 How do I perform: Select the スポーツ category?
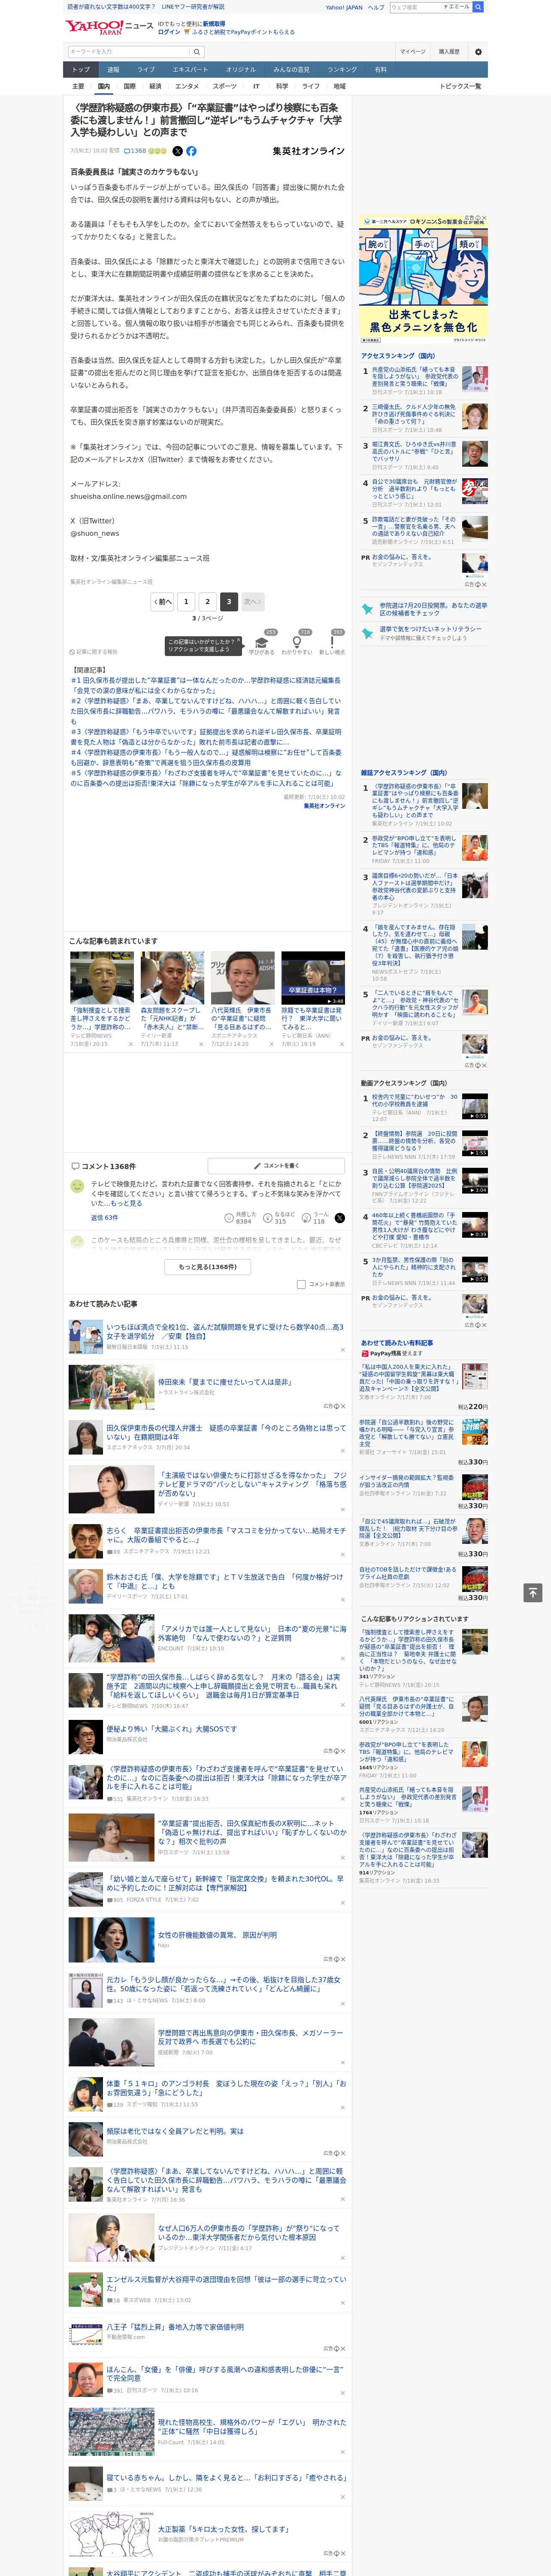coord(225,86)
